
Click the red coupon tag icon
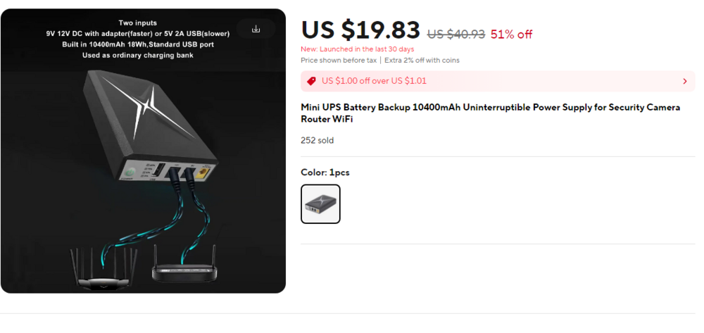point(311,81)
